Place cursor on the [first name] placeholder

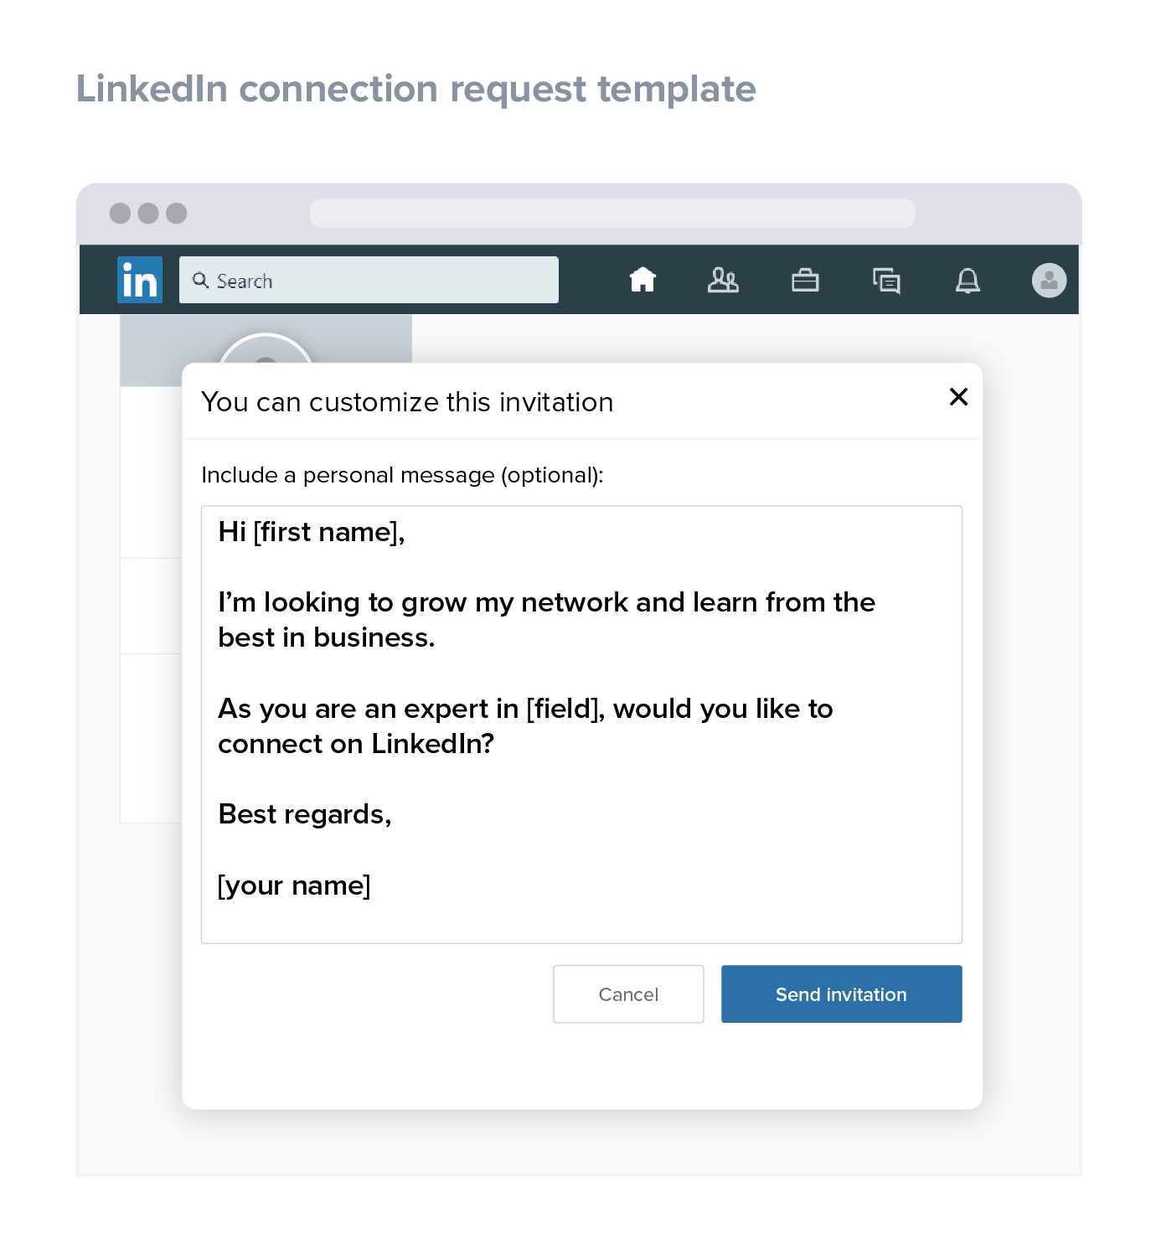[x=325, y=532]
